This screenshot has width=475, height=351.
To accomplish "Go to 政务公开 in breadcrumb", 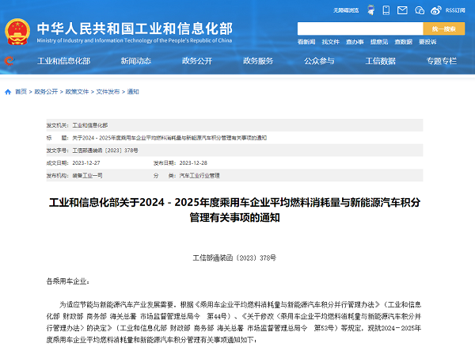I will click(x=46, y=92).
